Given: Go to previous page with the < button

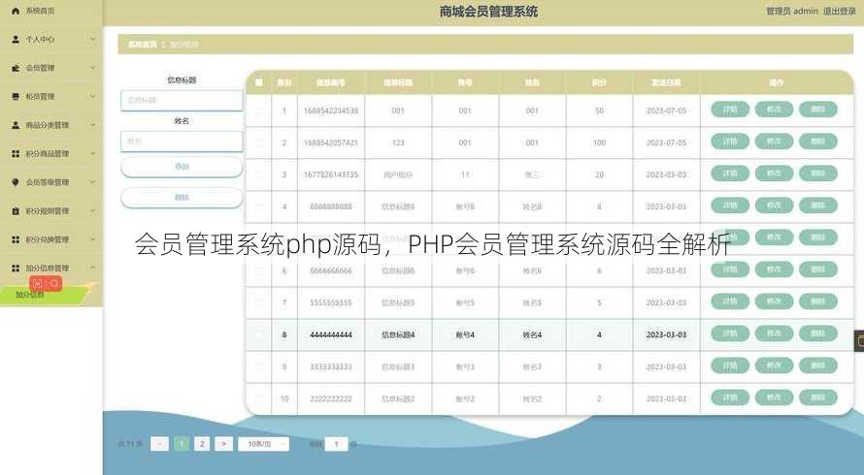Looking at the screenshot, I should click(x=160, y=444).
